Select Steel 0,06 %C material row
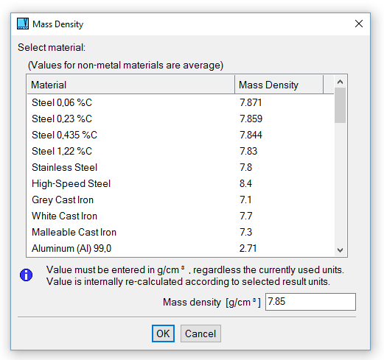This screenshot has height=360, width=384. click(x=181, y=102)
